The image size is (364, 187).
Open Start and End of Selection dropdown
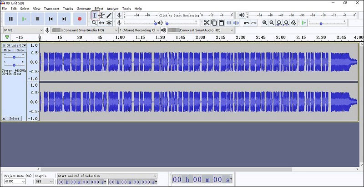coord(107,176)
